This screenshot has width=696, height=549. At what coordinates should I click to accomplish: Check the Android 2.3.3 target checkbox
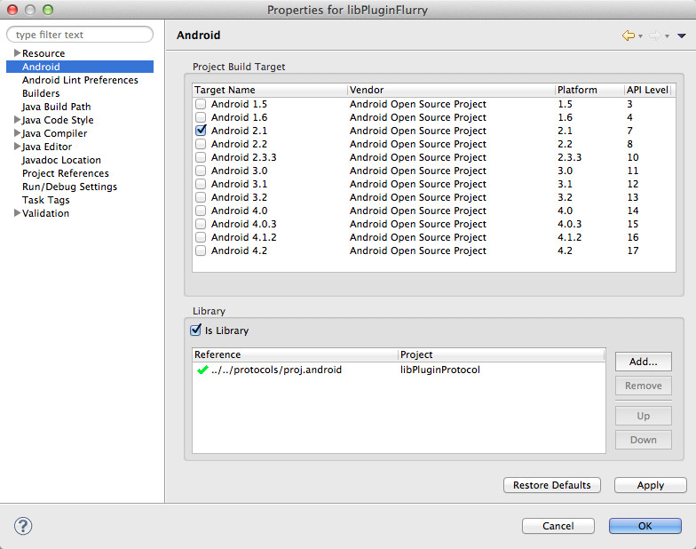click(x=201, y=157)
